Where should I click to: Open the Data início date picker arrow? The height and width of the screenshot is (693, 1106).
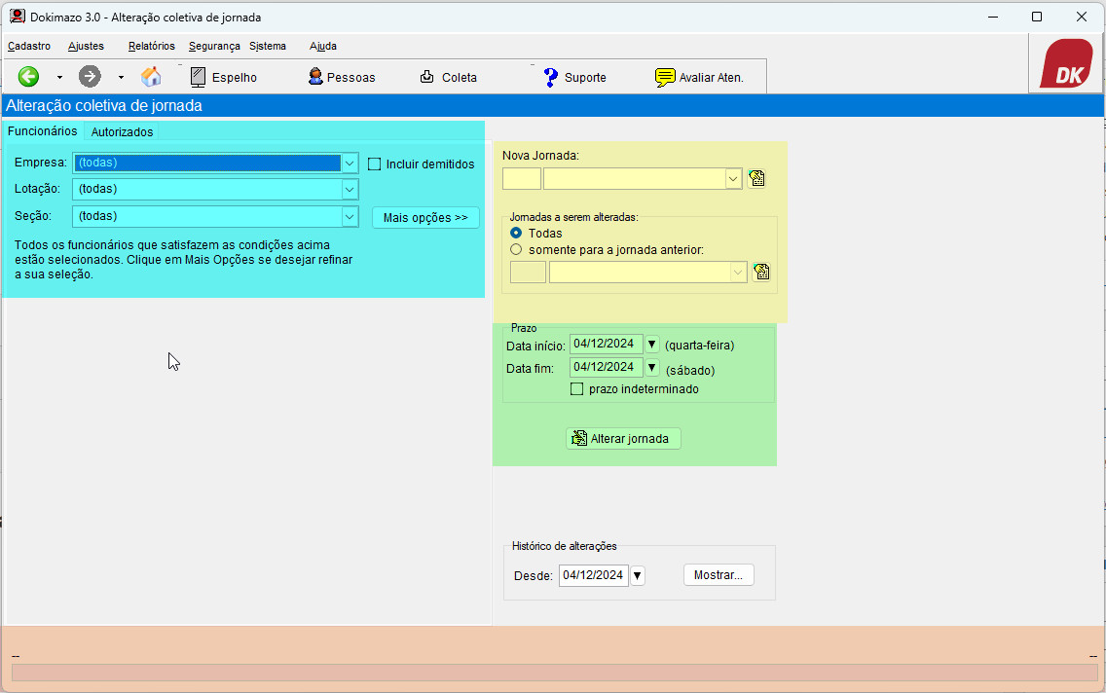click(x=652, y=345)
